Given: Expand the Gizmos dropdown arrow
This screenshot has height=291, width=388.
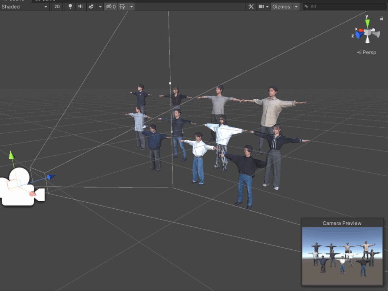Looking at the screenshot, I should pos(296,6).
